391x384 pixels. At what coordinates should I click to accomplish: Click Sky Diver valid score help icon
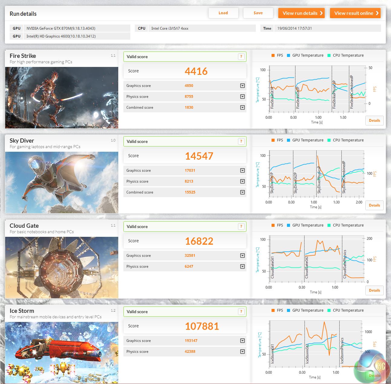pyautogui.click(x=241, y=141)
